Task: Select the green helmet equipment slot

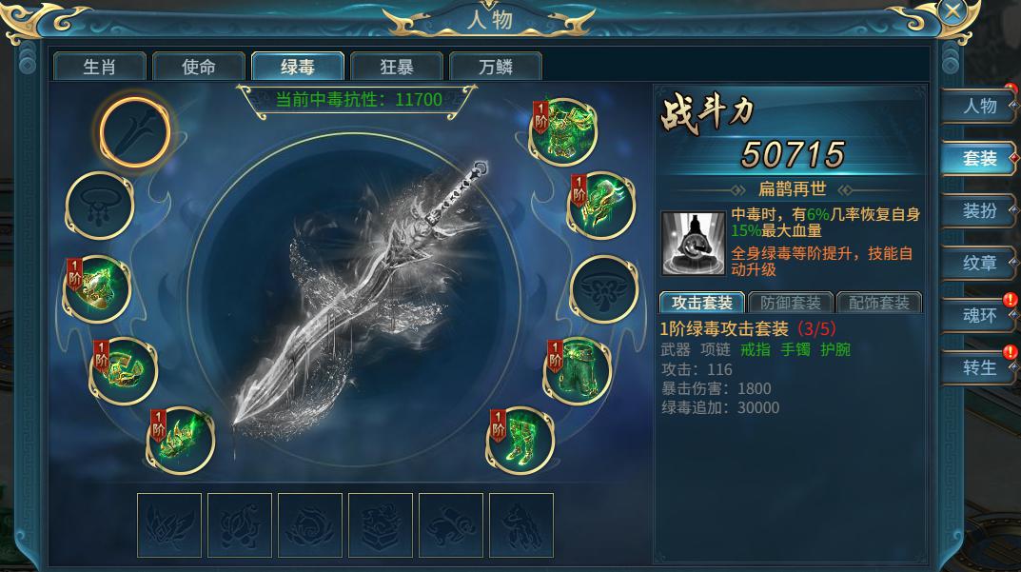Action: 601,206
